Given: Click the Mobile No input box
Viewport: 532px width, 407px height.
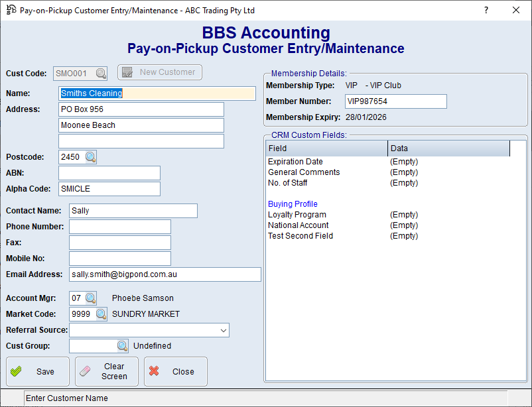Looking at the screenshot, I should 120,259.
